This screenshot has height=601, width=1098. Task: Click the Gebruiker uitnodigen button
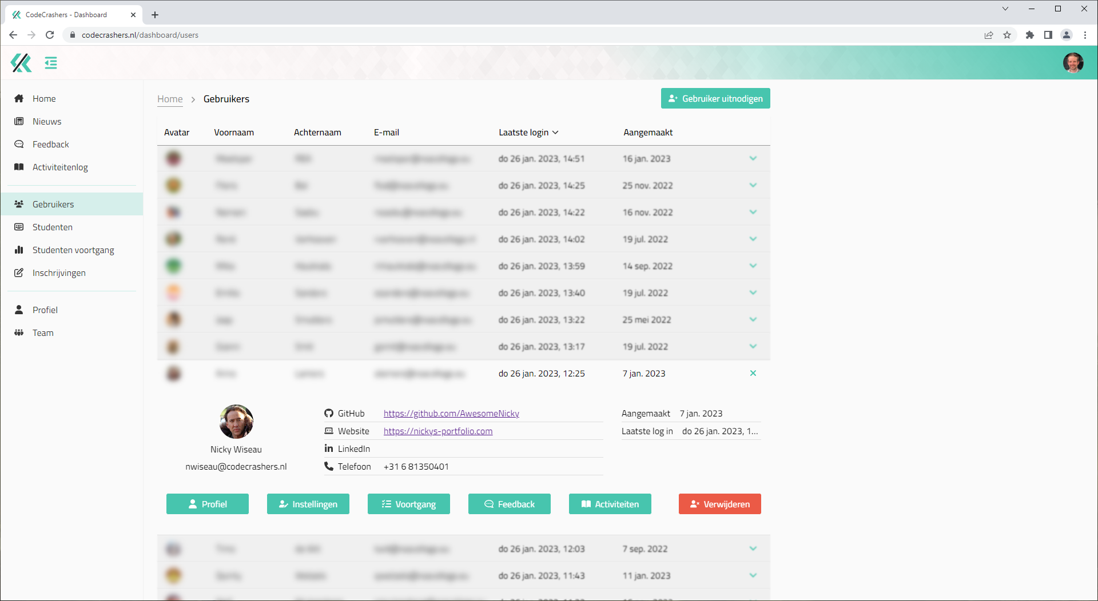[715, 98]
